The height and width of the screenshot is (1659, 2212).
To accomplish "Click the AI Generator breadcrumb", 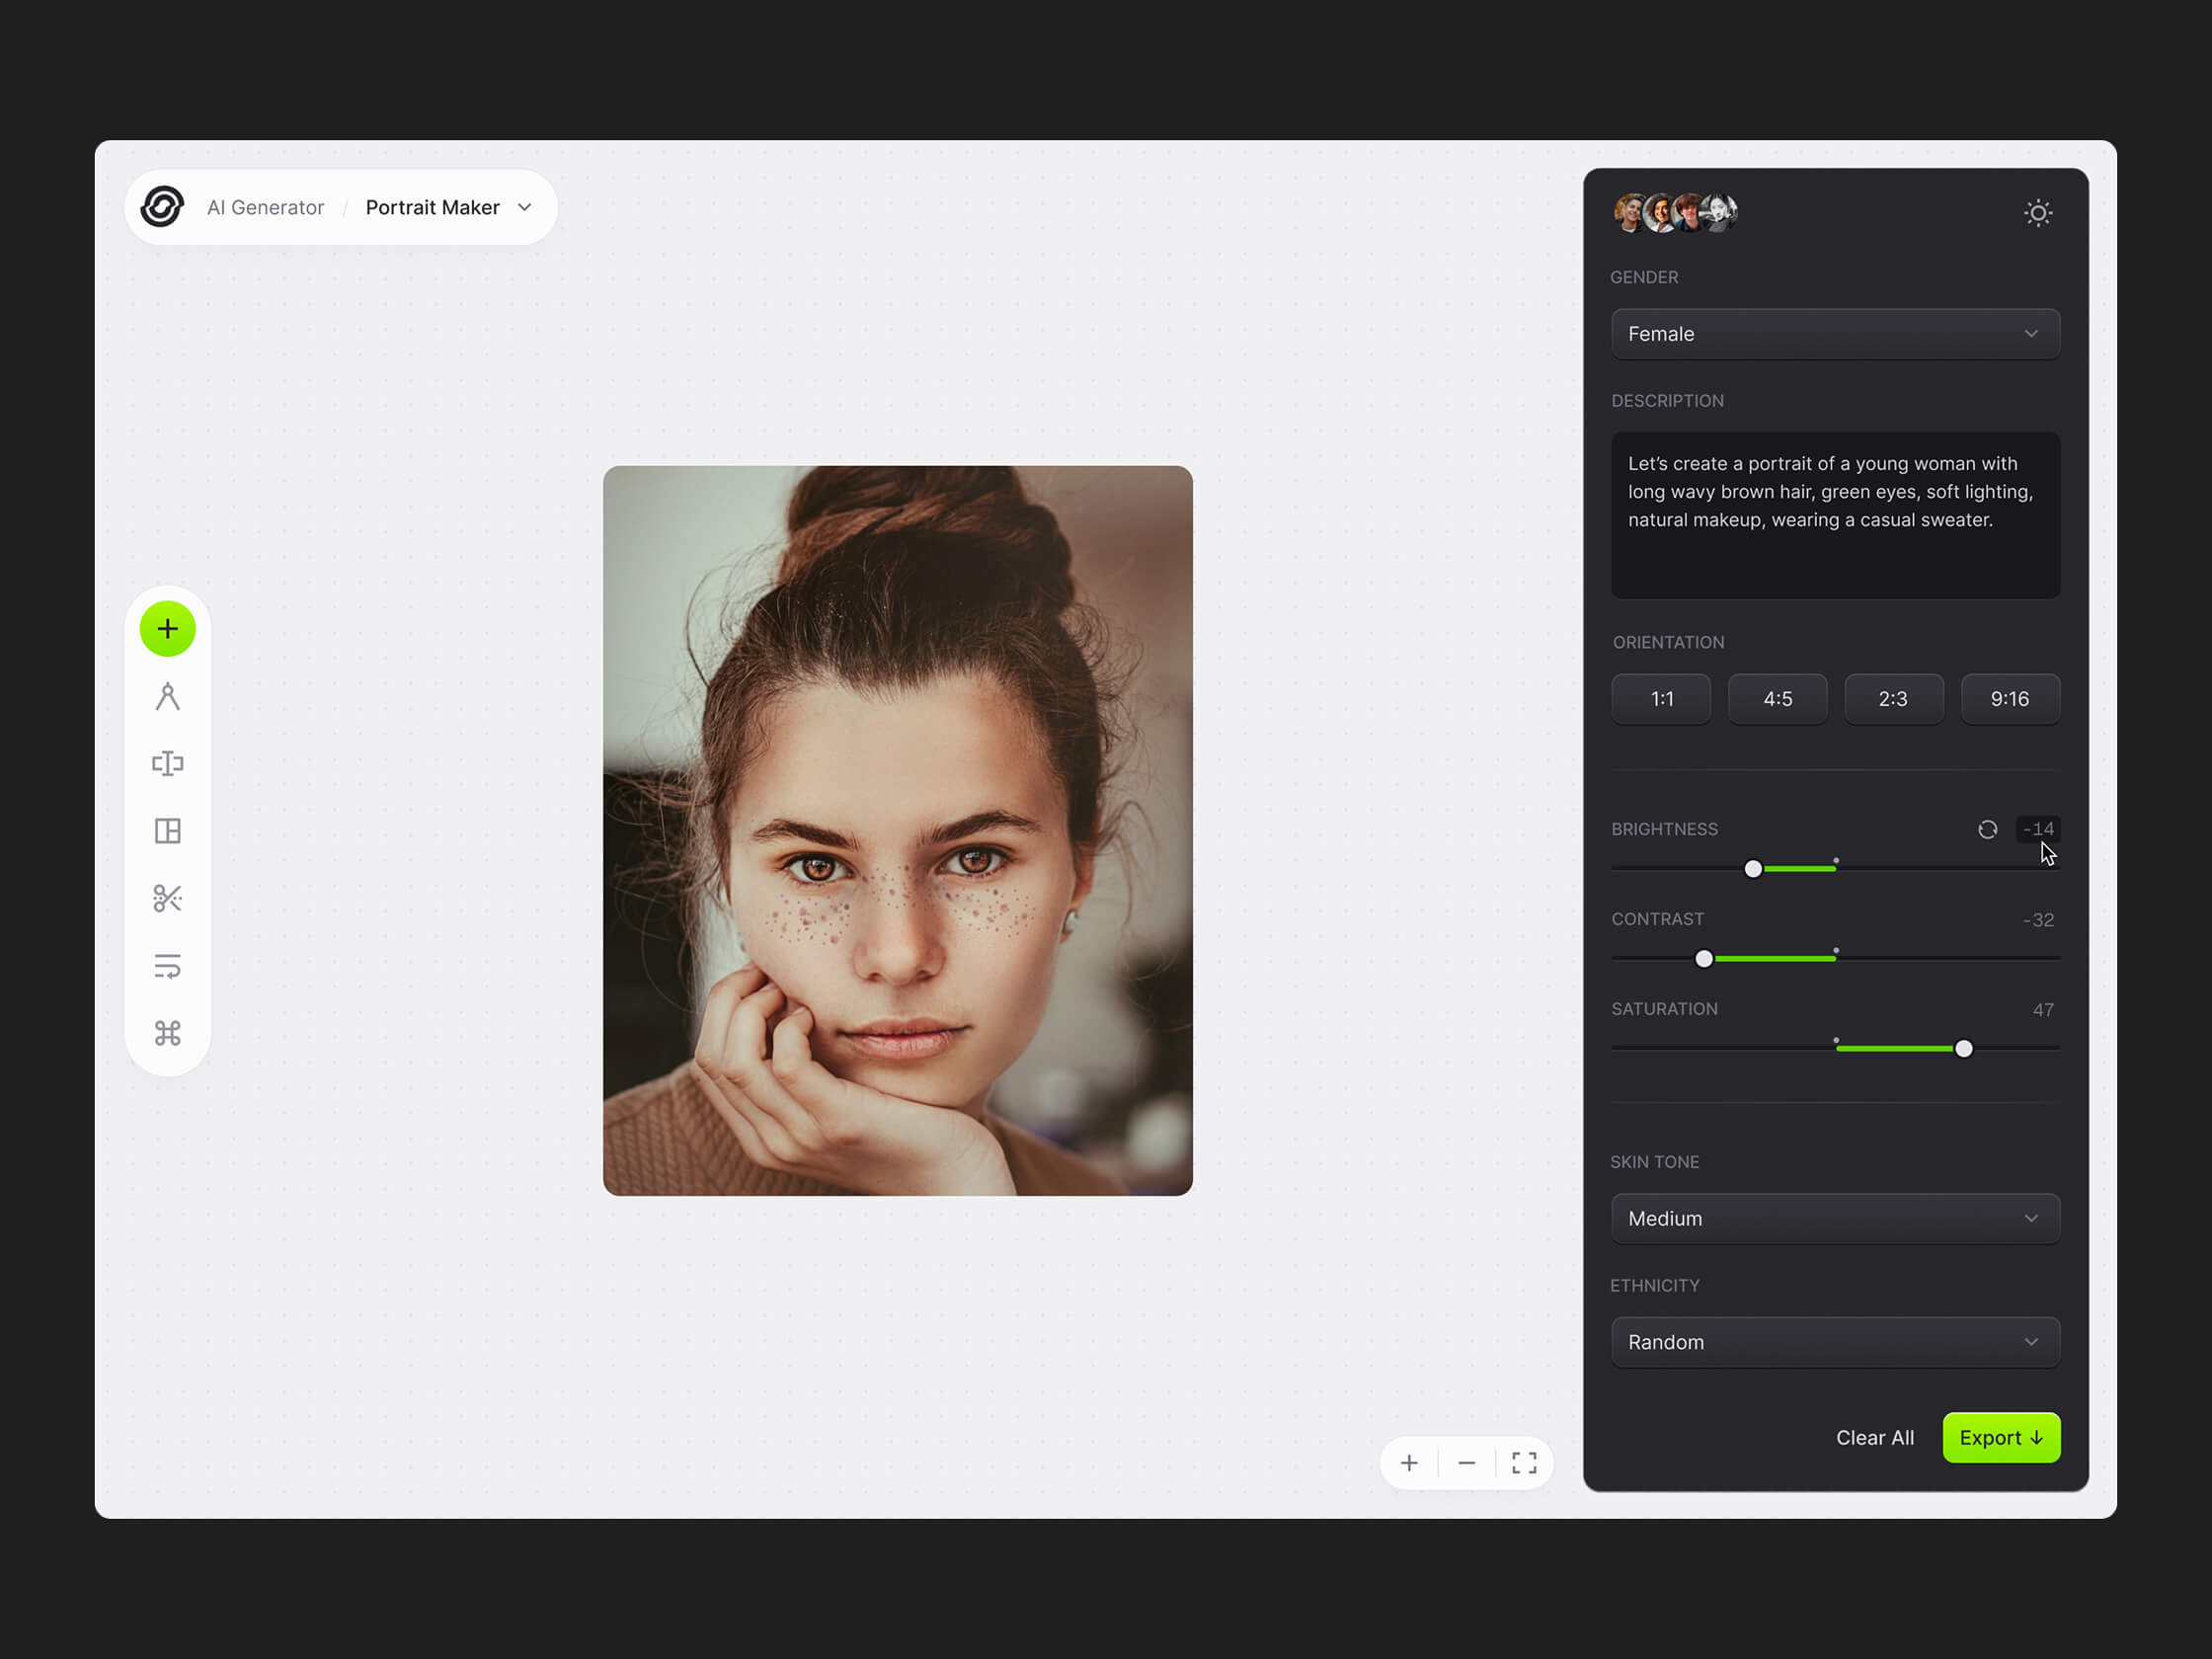I will (x=265, y=207).
